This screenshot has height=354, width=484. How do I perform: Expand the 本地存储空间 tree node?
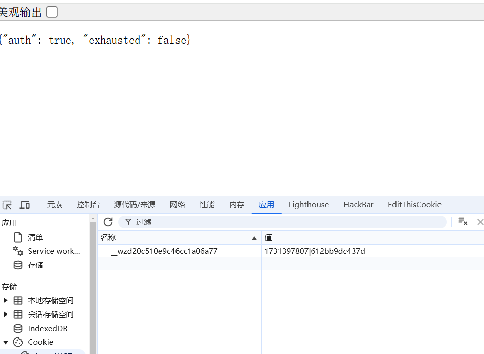[6, 300]
